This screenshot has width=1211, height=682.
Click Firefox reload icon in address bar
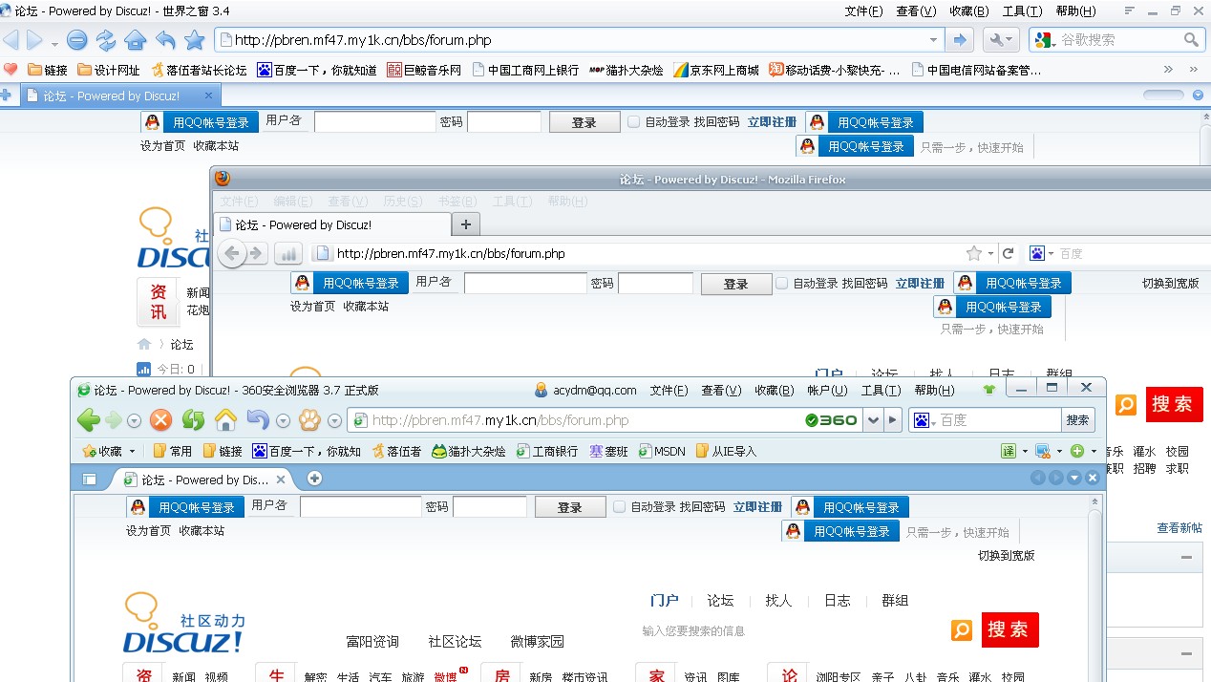pos(1009,253)
